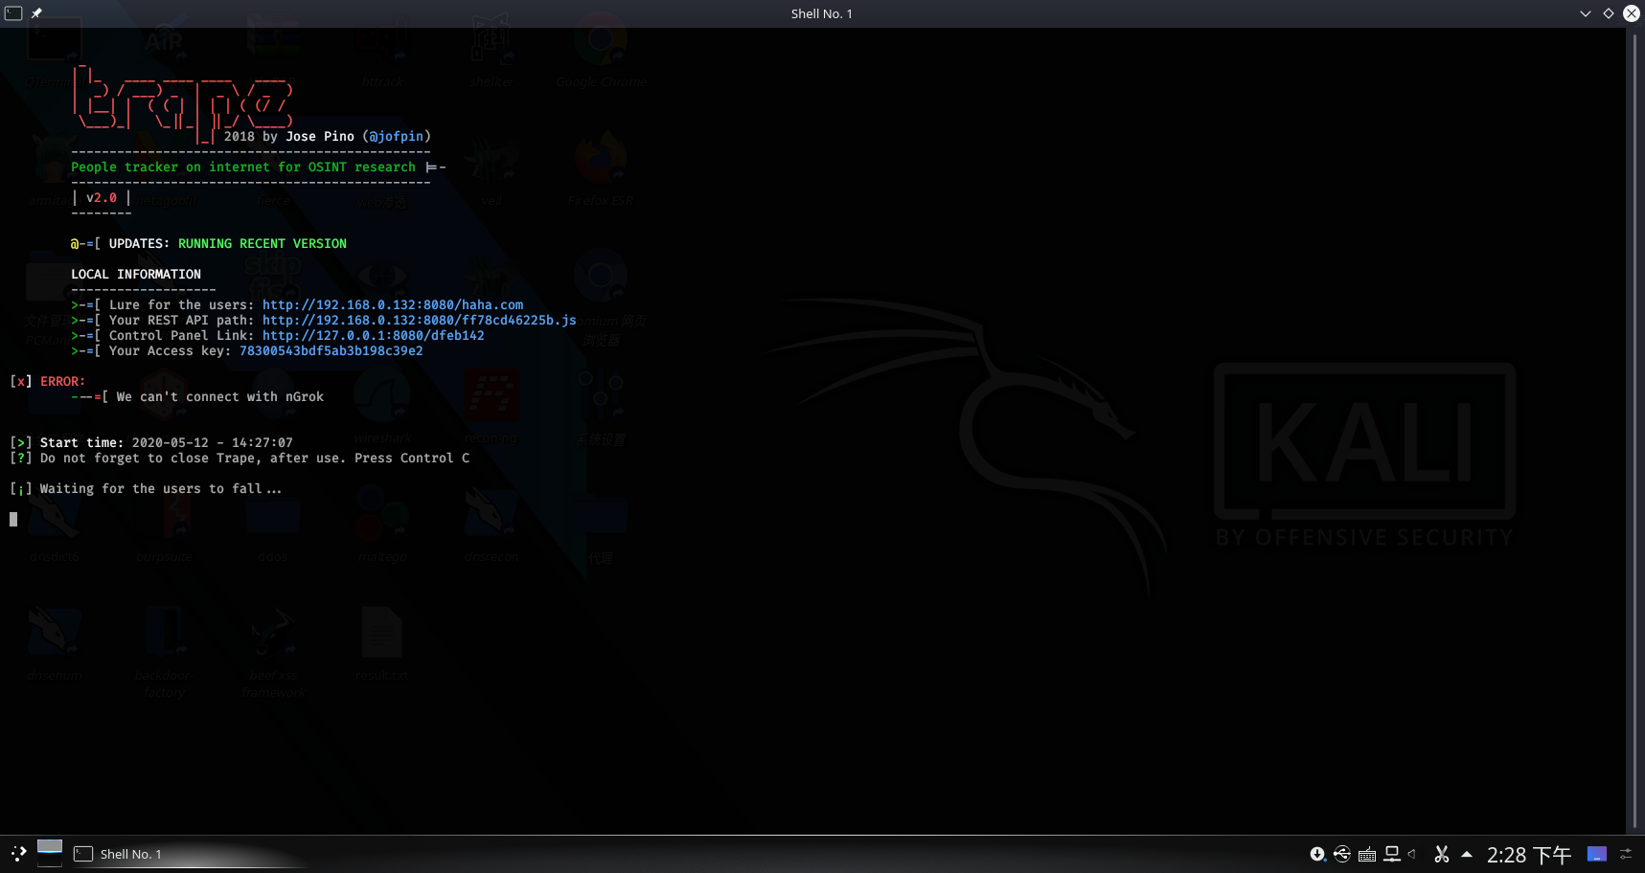Open Control Panel link ending dfeb142

click(374, 336)
